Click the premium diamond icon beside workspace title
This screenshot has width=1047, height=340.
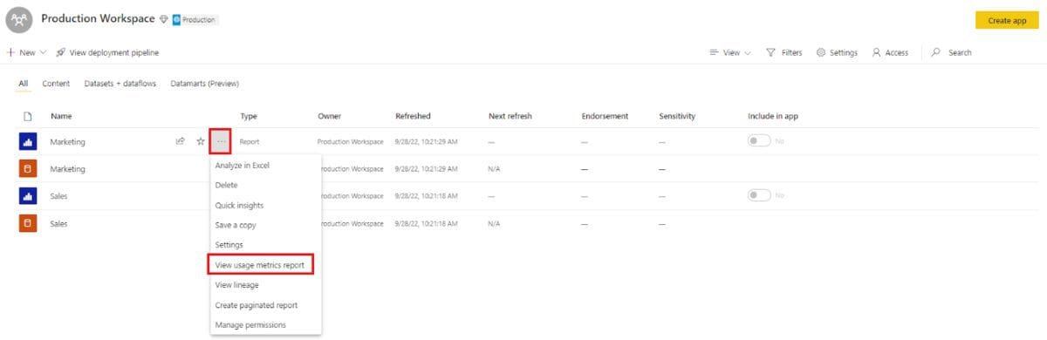tap(163, 19)
